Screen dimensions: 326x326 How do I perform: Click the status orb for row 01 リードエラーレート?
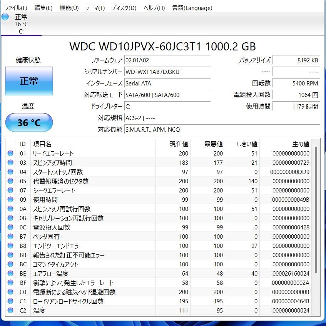[x=10, y=153]
